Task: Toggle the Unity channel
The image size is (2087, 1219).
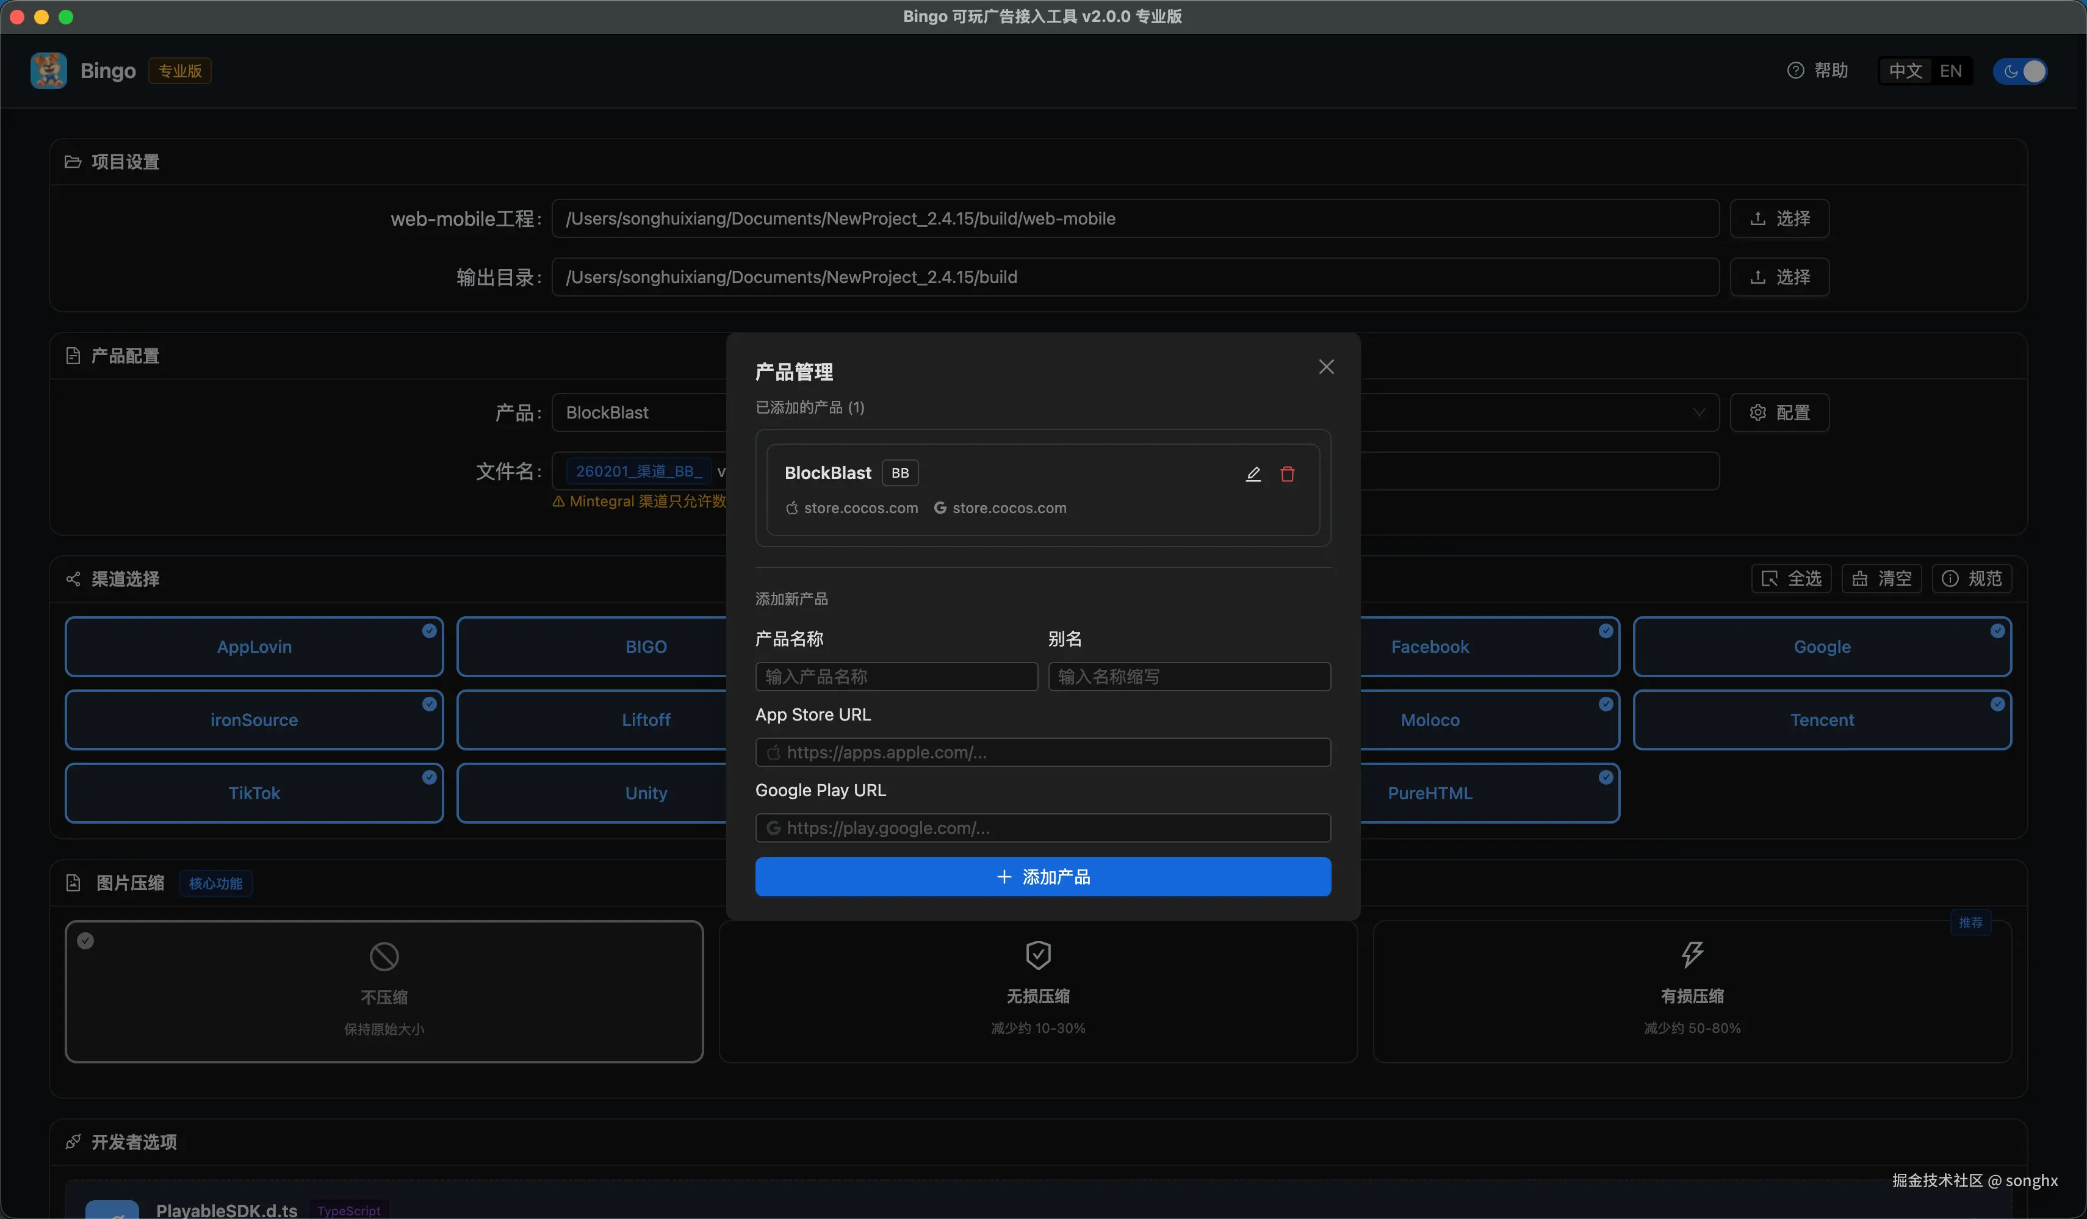Action: pyautogui.click(x=591, y=793)
